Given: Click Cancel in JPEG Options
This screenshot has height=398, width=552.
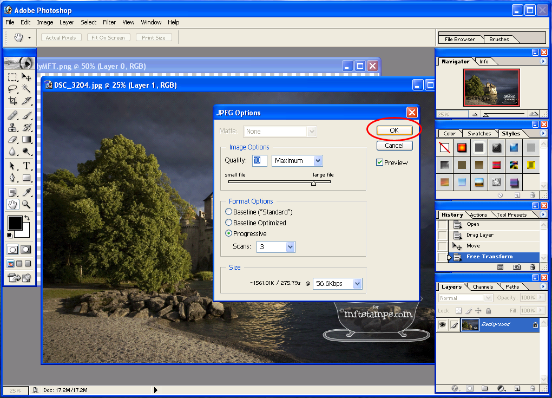Looking at the screenshot, I should click(395, 146).
